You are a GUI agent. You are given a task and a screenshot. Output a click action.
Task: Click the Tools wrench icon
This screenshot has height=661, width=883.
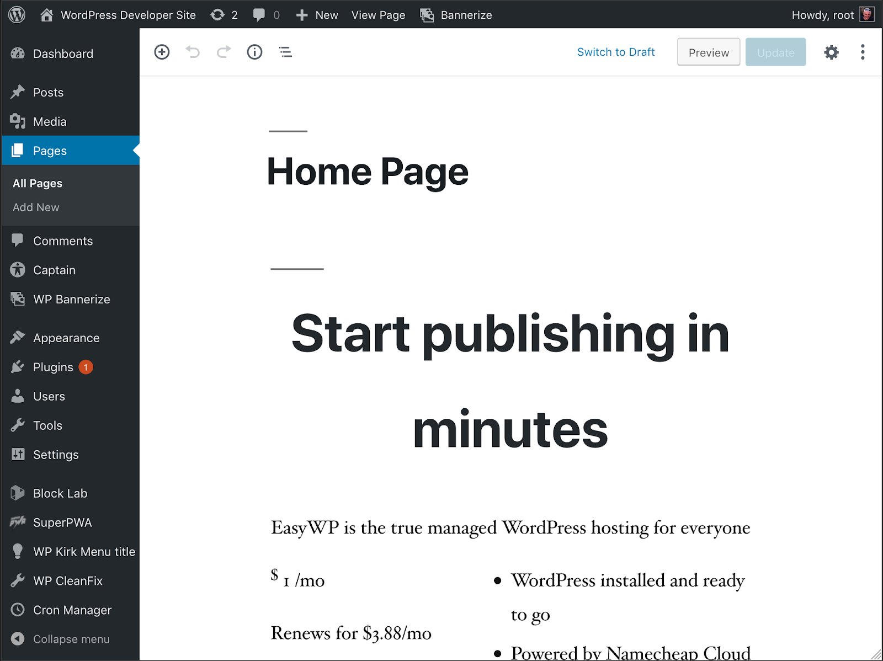(18, 425)
